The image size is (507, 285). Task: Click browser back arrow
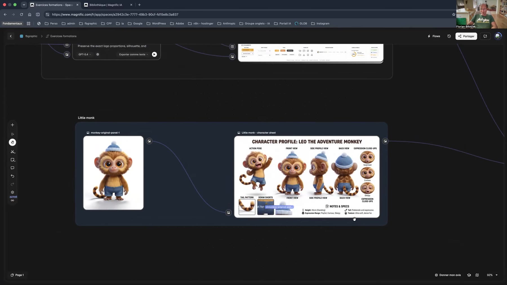point(5,14)
